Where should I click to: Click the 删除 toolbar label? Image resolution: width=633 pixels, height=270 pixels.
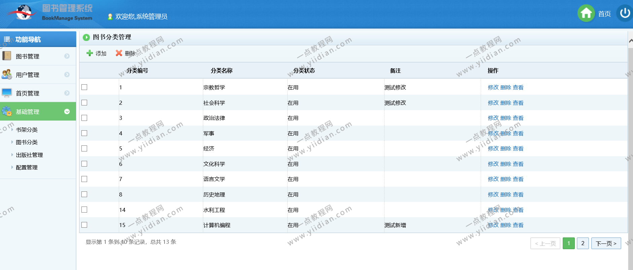click(130, 53)
